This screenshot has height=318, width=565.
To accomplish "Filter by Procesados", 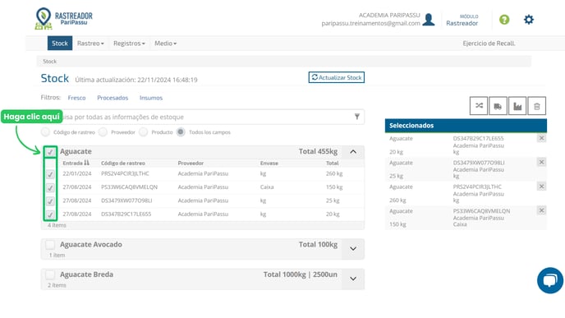I will 113,98.
